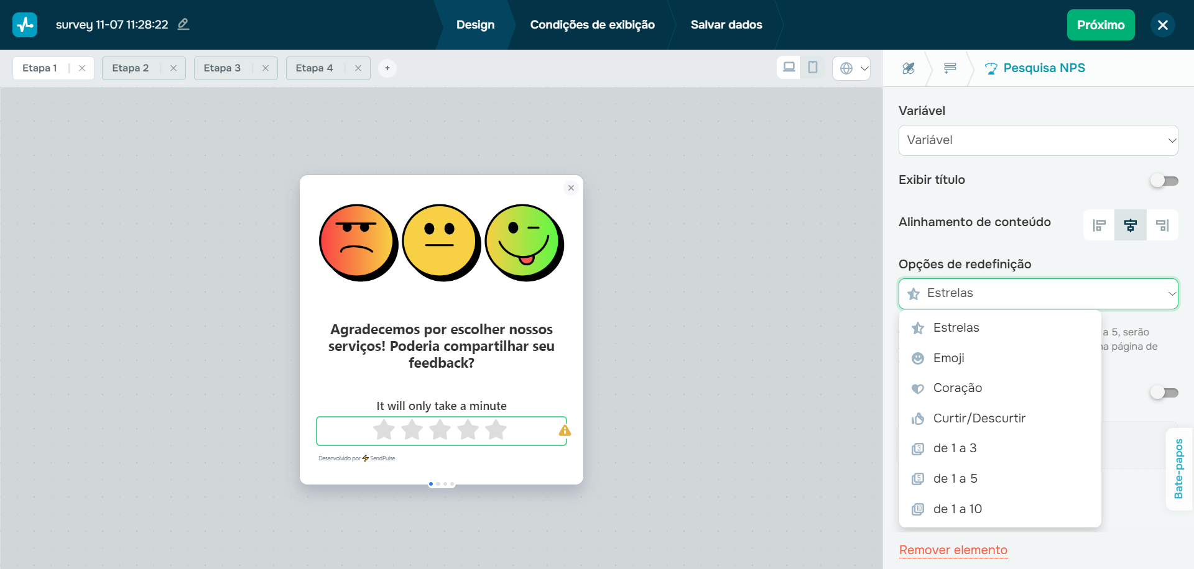Add a new step with plus icon

(x=387, y=68)
